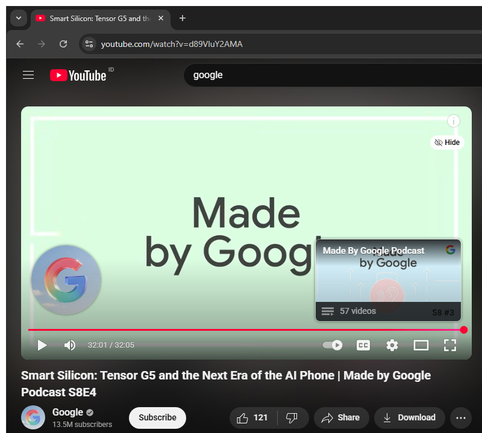Share this video
The height and width of the screenshot is (433, 482).
pos(341,417)
